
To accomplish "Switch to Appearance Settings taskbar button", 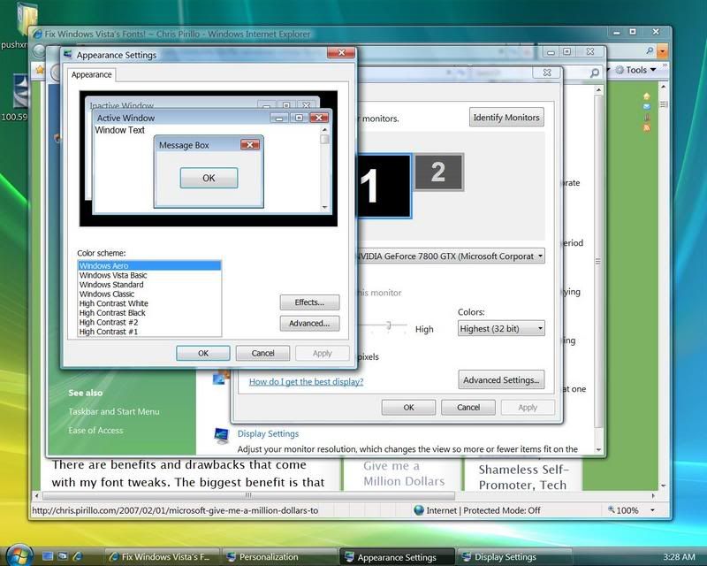I will point(397,557).
